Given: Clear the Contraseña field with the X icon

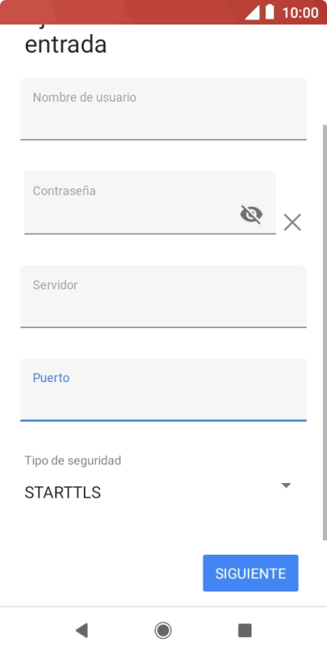Looking at the screenshot, I should coord(292,222).
